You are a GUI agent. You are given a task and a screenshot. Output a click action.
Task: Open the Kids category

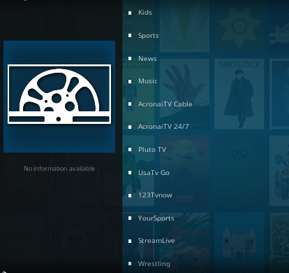tap(145, 13)
